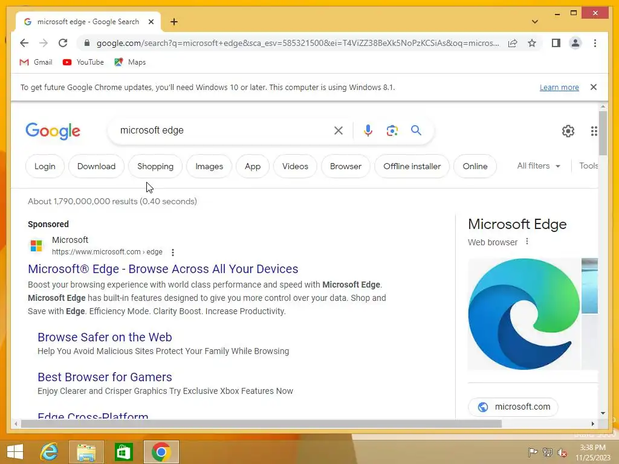619x464 pixels.
Task: Click the vertical scrollbar thumb
Action: (x=603, y=133)
